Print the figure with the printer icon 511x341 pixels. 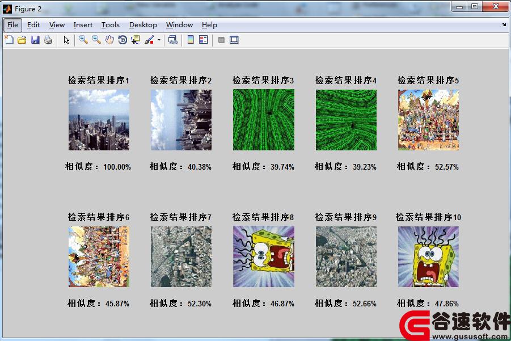(x=48, y=40)
